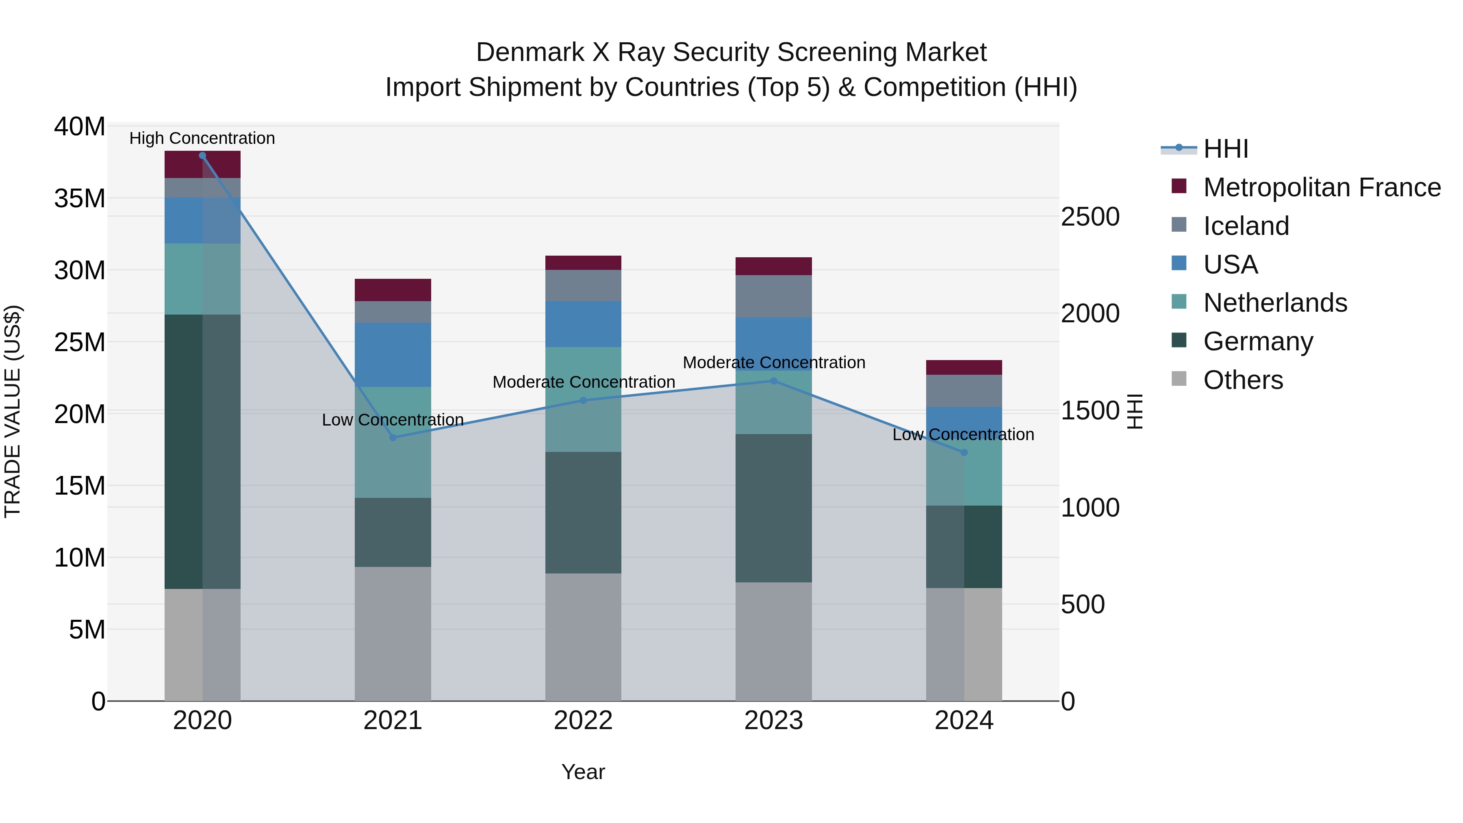Click the Others legend color swatch

point(1179,378)
